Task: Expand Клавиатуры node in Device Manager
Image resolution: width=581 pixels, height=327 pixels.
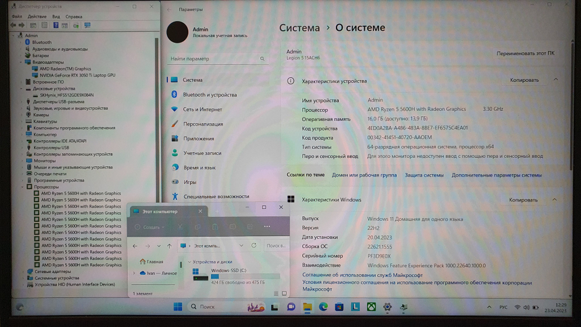Action: (22, 121)
